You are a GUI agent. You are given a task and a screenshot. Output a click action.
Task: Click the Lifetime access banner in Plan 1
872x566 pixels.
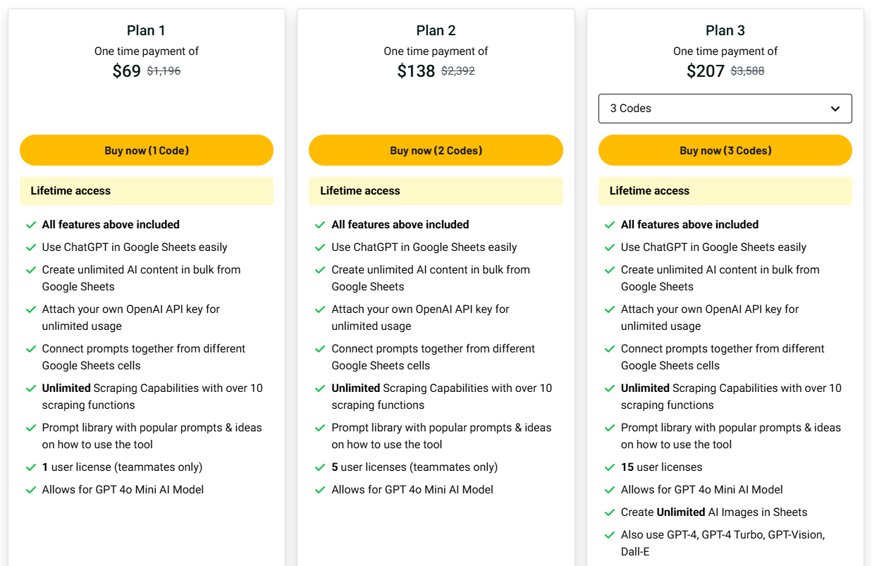point(147,191)
